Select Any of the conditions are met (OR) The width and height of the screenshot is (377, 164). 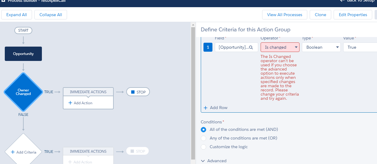203,138
